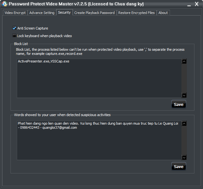Click inside the warning words text area
This screenshot has height=189, width=203.
(99, 143)
